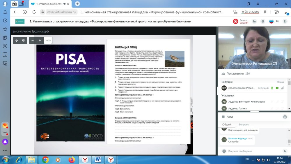This screenshot has width=291, height=164.
Task: Reload the current page
Action: [x=34, y=12]
